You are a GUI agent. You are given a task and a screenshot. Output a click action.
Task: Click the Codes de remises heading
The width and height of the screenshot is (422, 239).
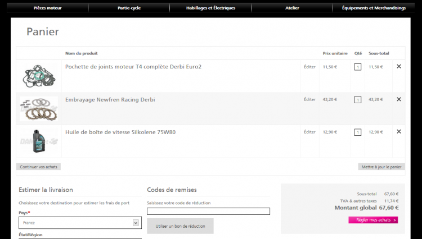click(172, 190)
